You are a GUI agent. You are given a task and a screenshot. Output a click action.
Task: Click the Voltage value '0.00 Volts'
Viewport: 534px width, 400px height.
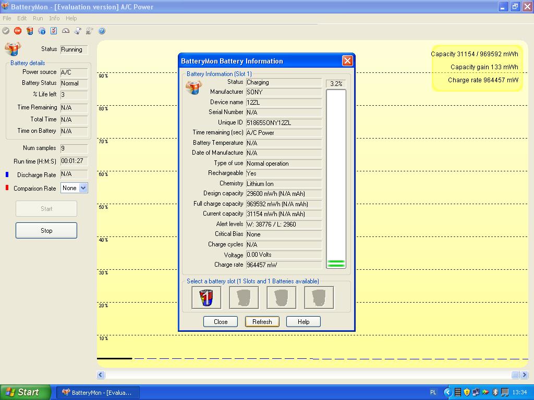coord(284,255)
